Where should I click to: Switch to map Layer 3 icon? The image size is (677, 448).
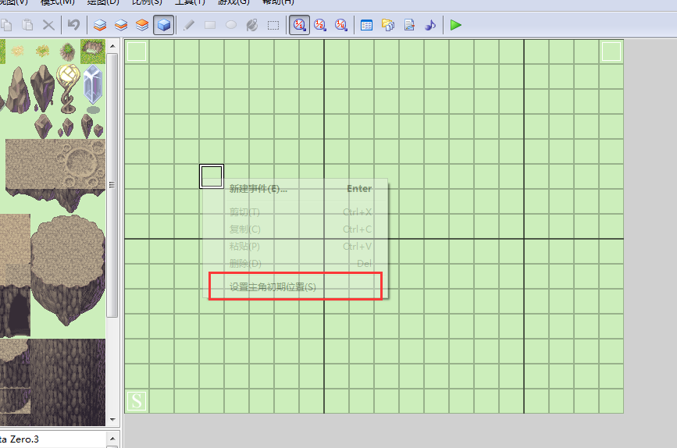142,25
